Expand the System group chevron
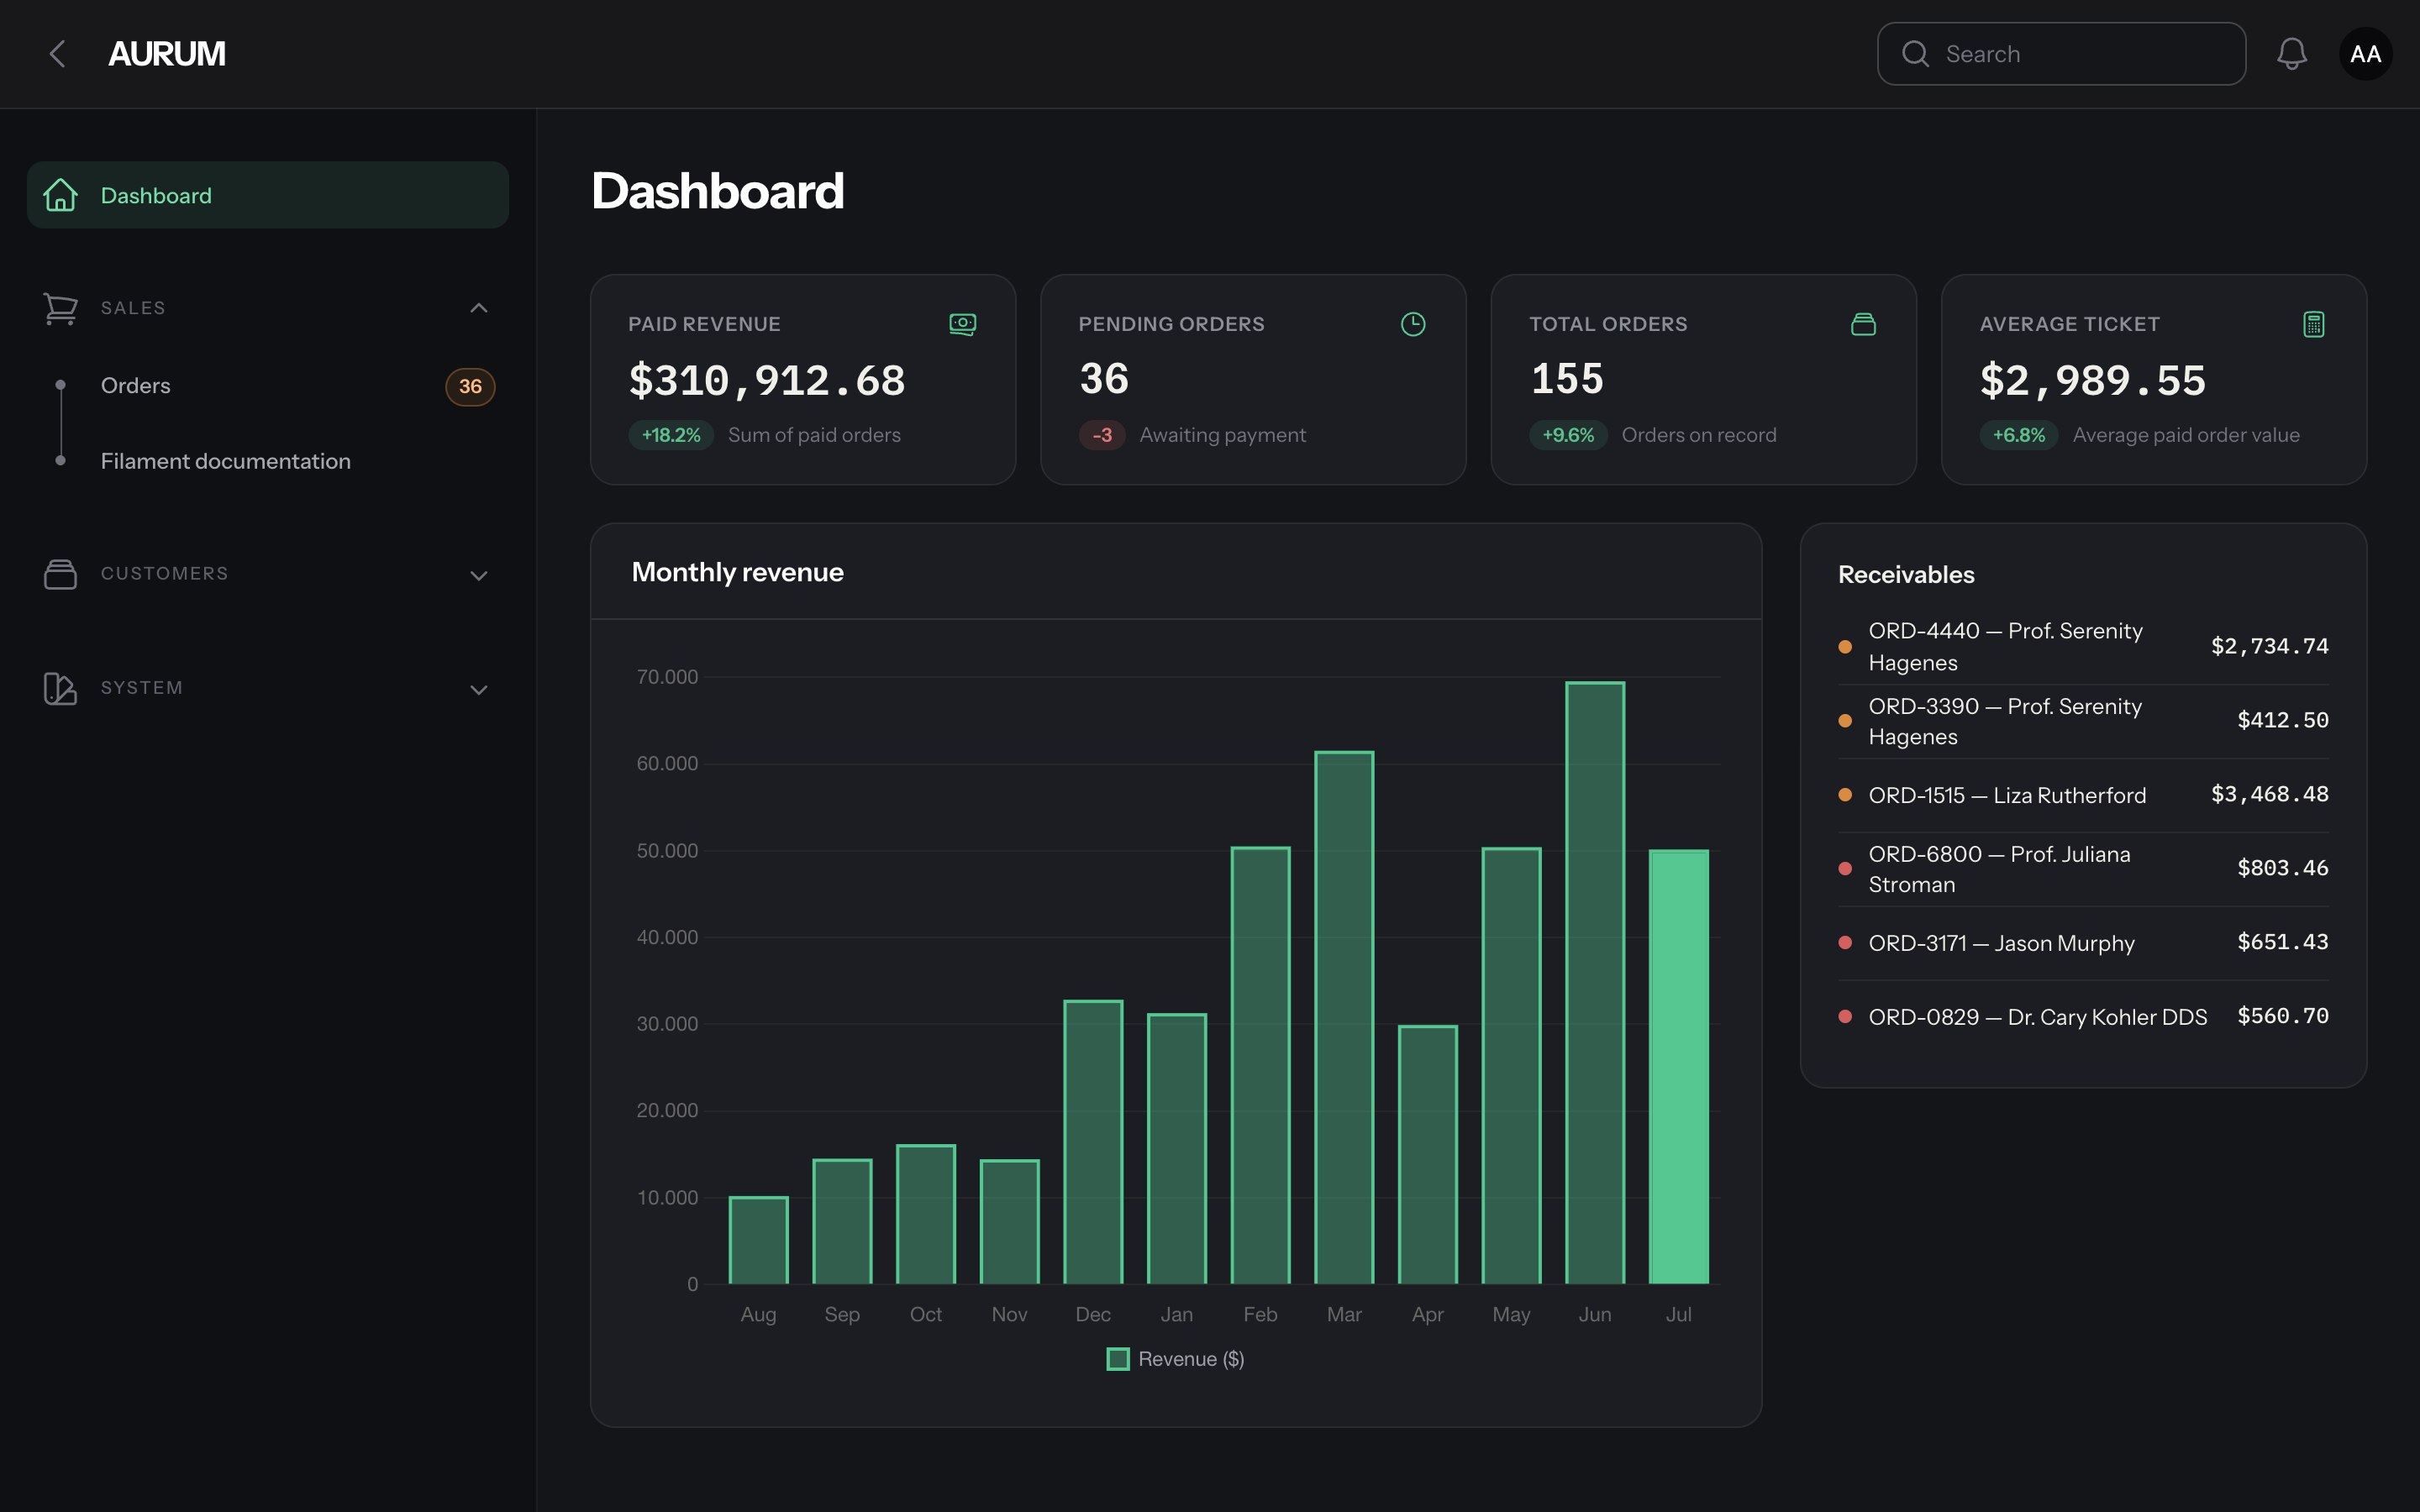This screenshot has width=2420, height=1512. pyautogui.click(x=479, y=689)
